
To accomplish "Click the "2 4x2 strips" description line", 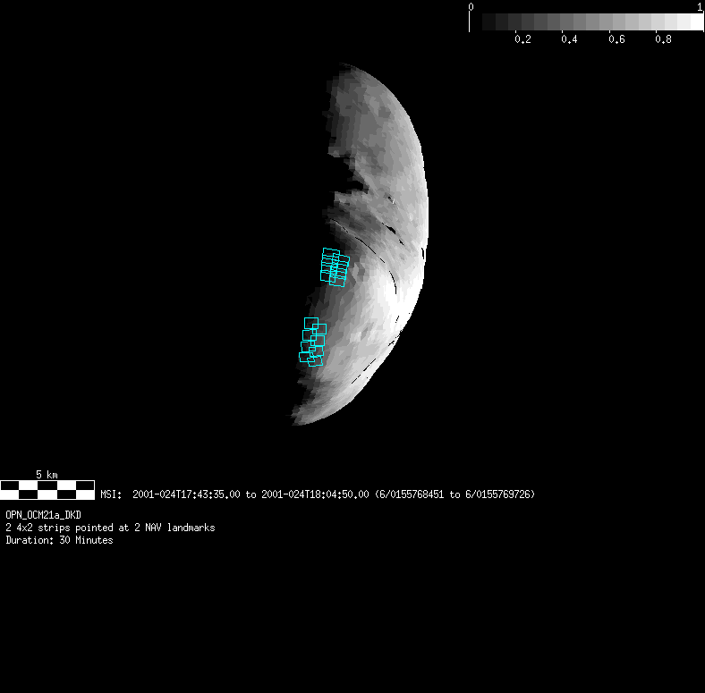I will point(110,528).
